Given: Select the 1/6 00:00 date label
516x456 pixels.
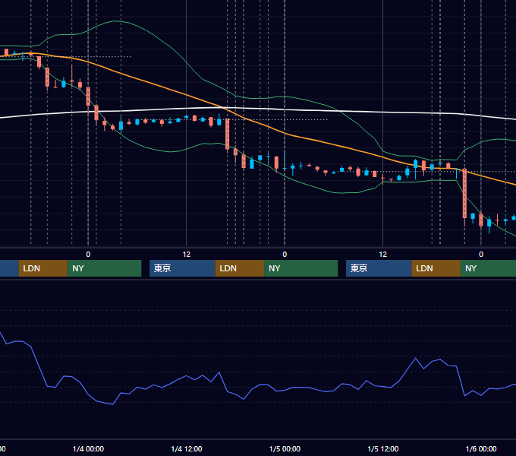Looking at the screenshot, I should click(481, 448).
